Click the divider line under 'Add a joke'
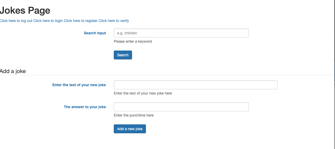This screenshot has height=149, width=335. 167,75
